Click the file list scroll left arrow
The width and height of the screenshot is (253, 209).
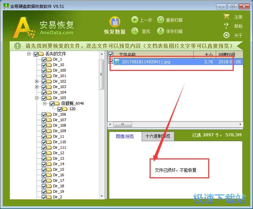[x=110, y=124]
